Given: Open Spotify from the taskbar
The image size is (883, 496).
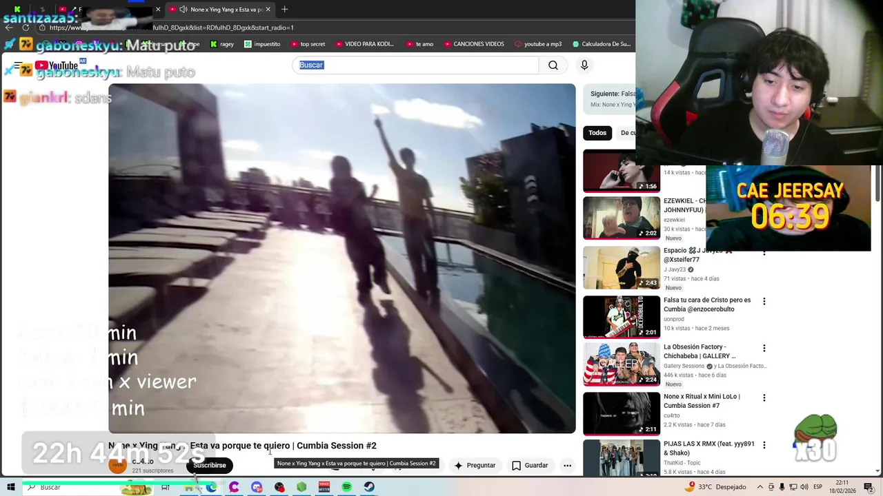Looking at the screenshot, I should (347, 487).
